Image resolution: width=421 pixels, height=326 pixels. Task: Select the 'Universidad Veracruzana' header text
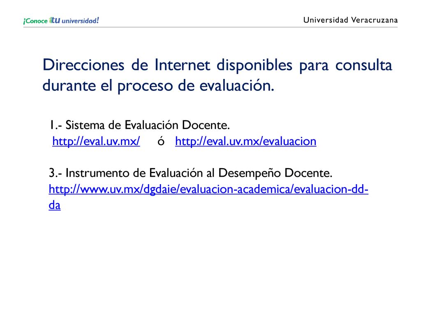(x=350, y=20)
